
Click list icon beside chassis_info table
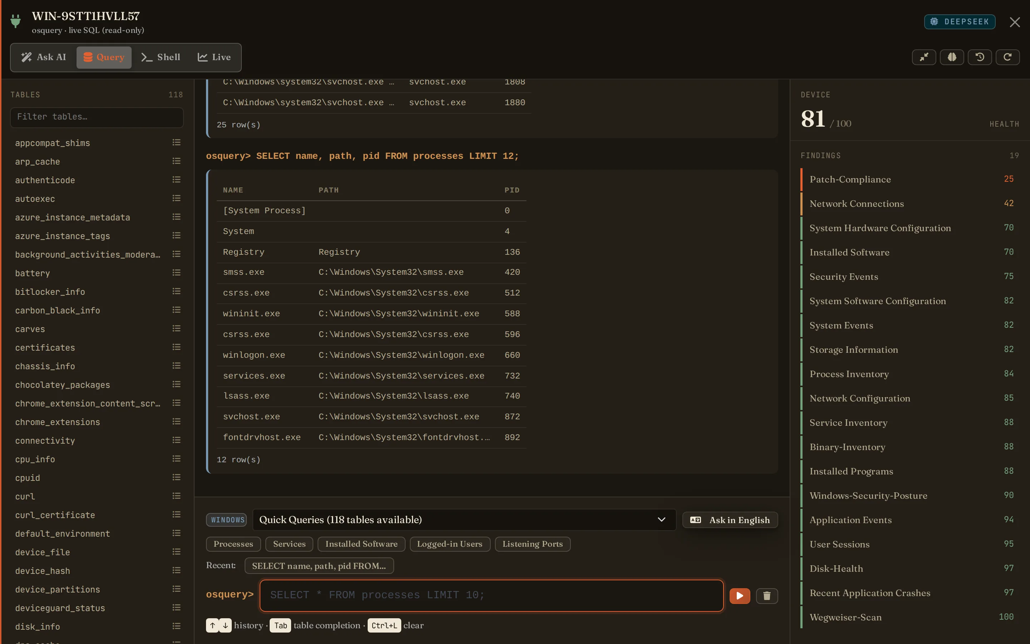coord(176,366)
